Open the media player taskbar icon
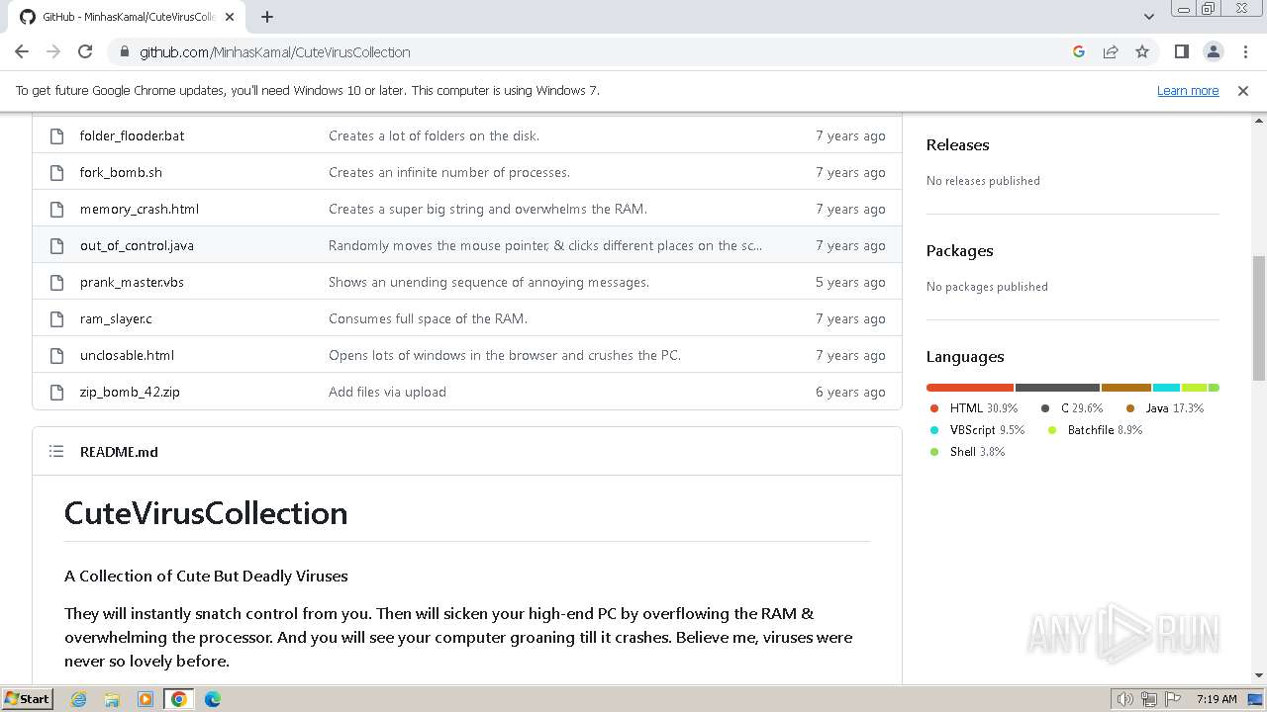The image size is (1267, 712). point(146,699)
